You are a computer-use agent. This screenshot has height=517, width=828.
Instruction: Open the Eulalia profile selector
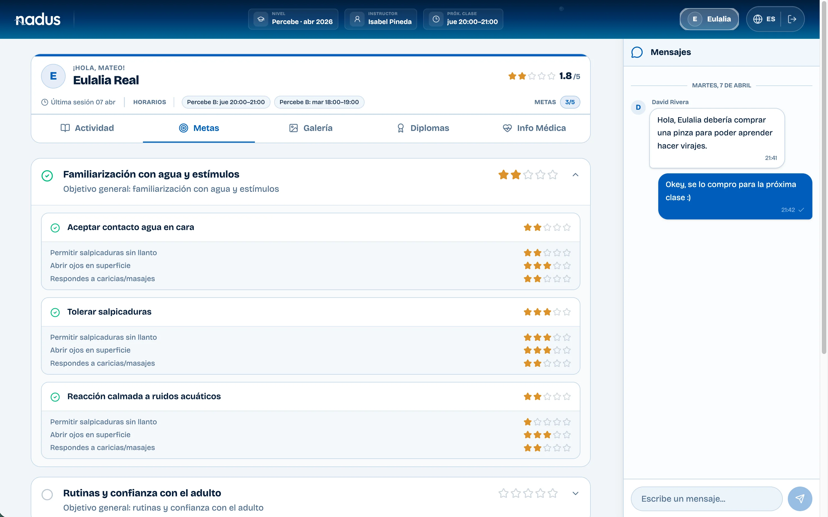pyautogui.click(x=709, y=19)
